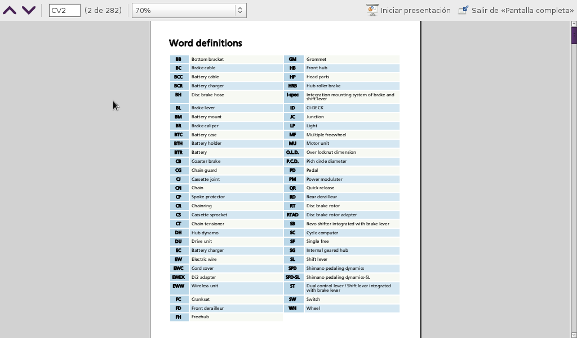The image size is (577, 338).
Task: Click the presentation icon beside Iniciar presentación
Action: pyautogui.click(x=372, y=10)
